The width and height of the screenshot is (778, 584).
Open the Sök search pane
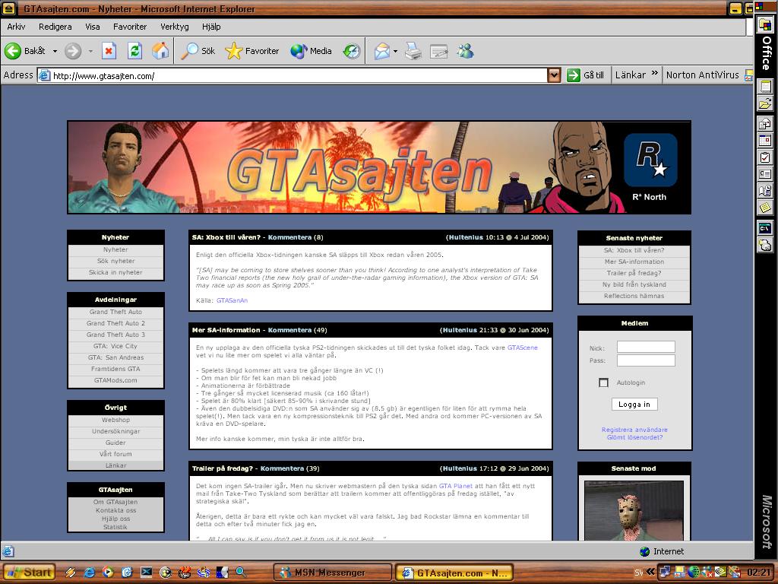pyautogui.click(x=198, y=51)
